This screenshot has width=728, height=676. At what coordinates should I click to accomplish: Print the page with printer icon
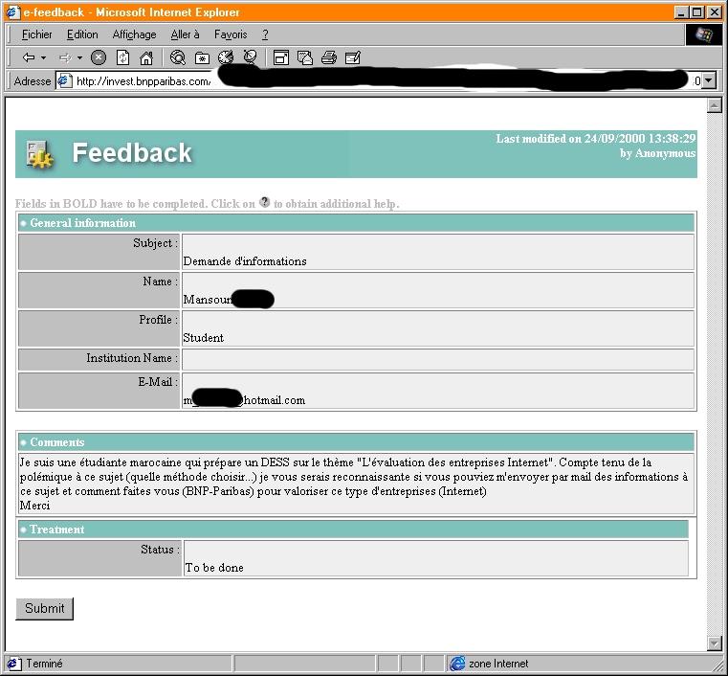(x=329, y=57)
